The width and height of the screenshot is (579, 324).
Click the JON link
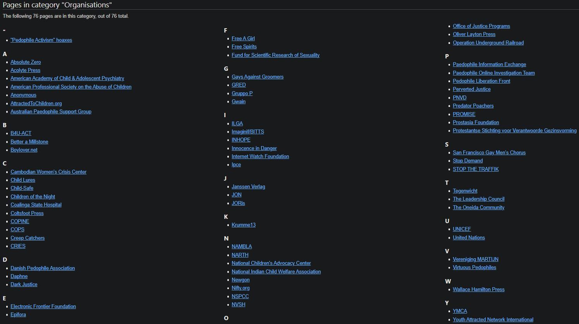pos(237,194)
